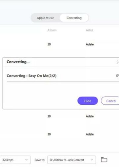Viewport: 119px width, 167px height.
Task: Open the Save to path dropdown
Action: [71, 160]
